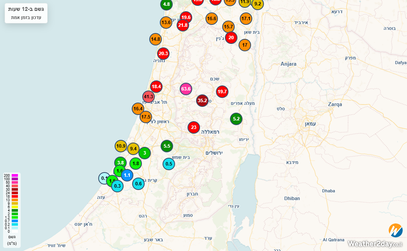This screenshot has height=251, width=407.
Task: Click the pink 63.6 rain station marker
Action: click(x=186, y=89)
